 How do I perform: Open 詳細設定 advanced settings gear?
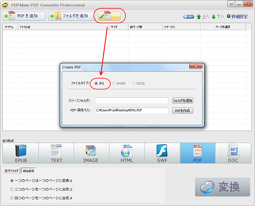point(237,16)
